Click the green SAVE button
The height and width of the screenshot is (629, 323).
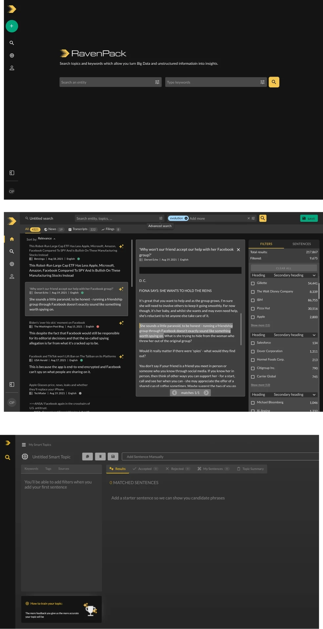(x=309, y=219)
